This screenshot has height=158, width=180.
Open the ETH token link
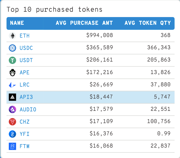pyautogui.click(x=24, y=36)
